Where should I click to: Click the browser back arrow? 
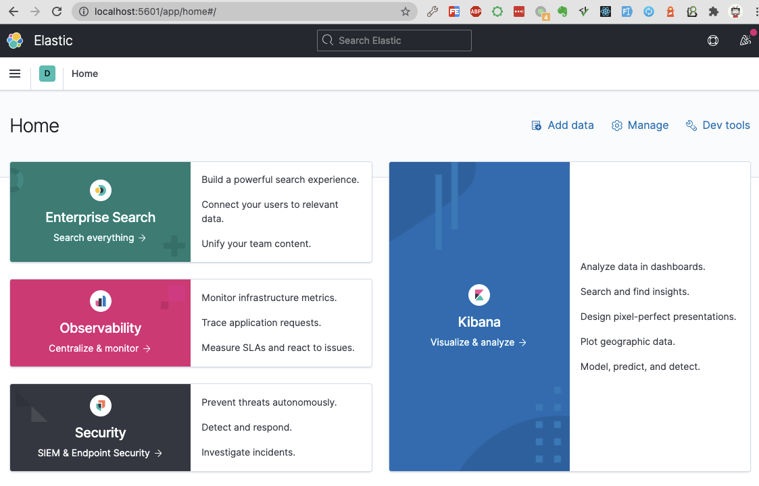(14, 11)
